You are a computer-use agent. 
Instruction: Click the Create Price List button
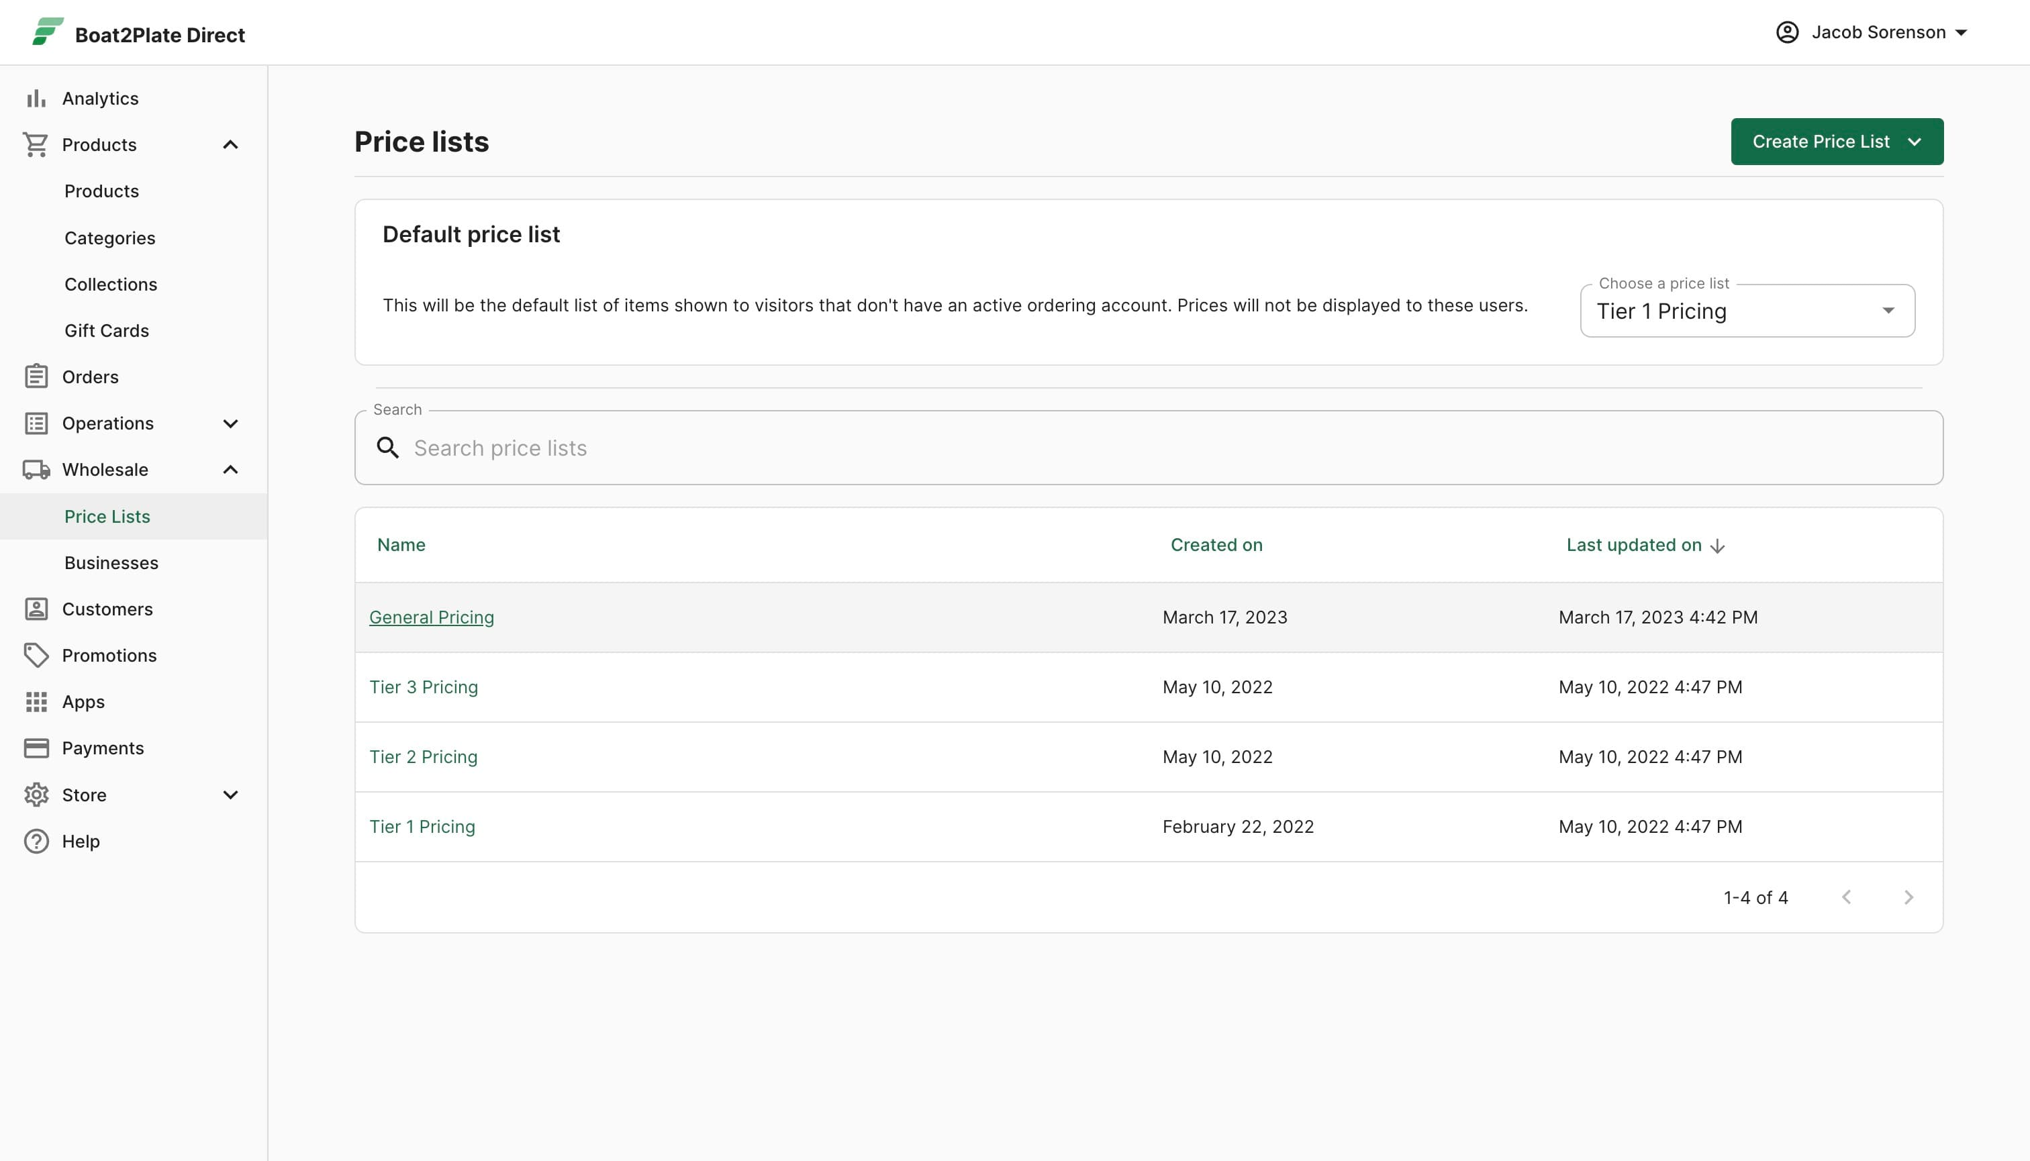pyautogui.click(x=1837, y=142)
